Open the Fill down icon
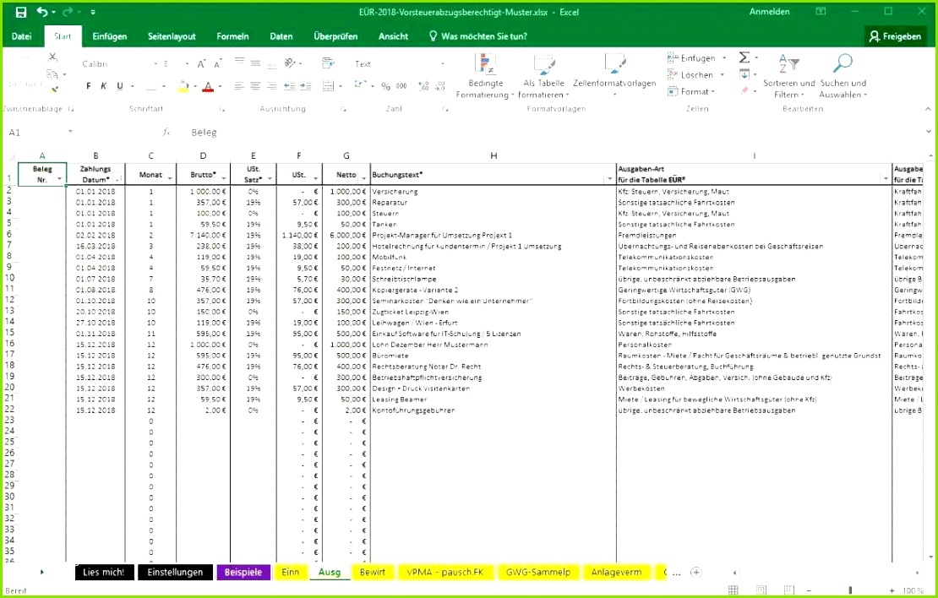Viewport: 938px width, 598px height. pyautogui.click(x=744, y=74)
